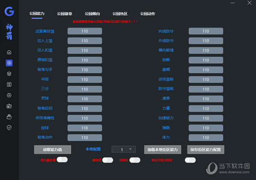Toggle the 自定义能力锁定 switch
This screenshot has width=256, height=180.
point(190,160)
